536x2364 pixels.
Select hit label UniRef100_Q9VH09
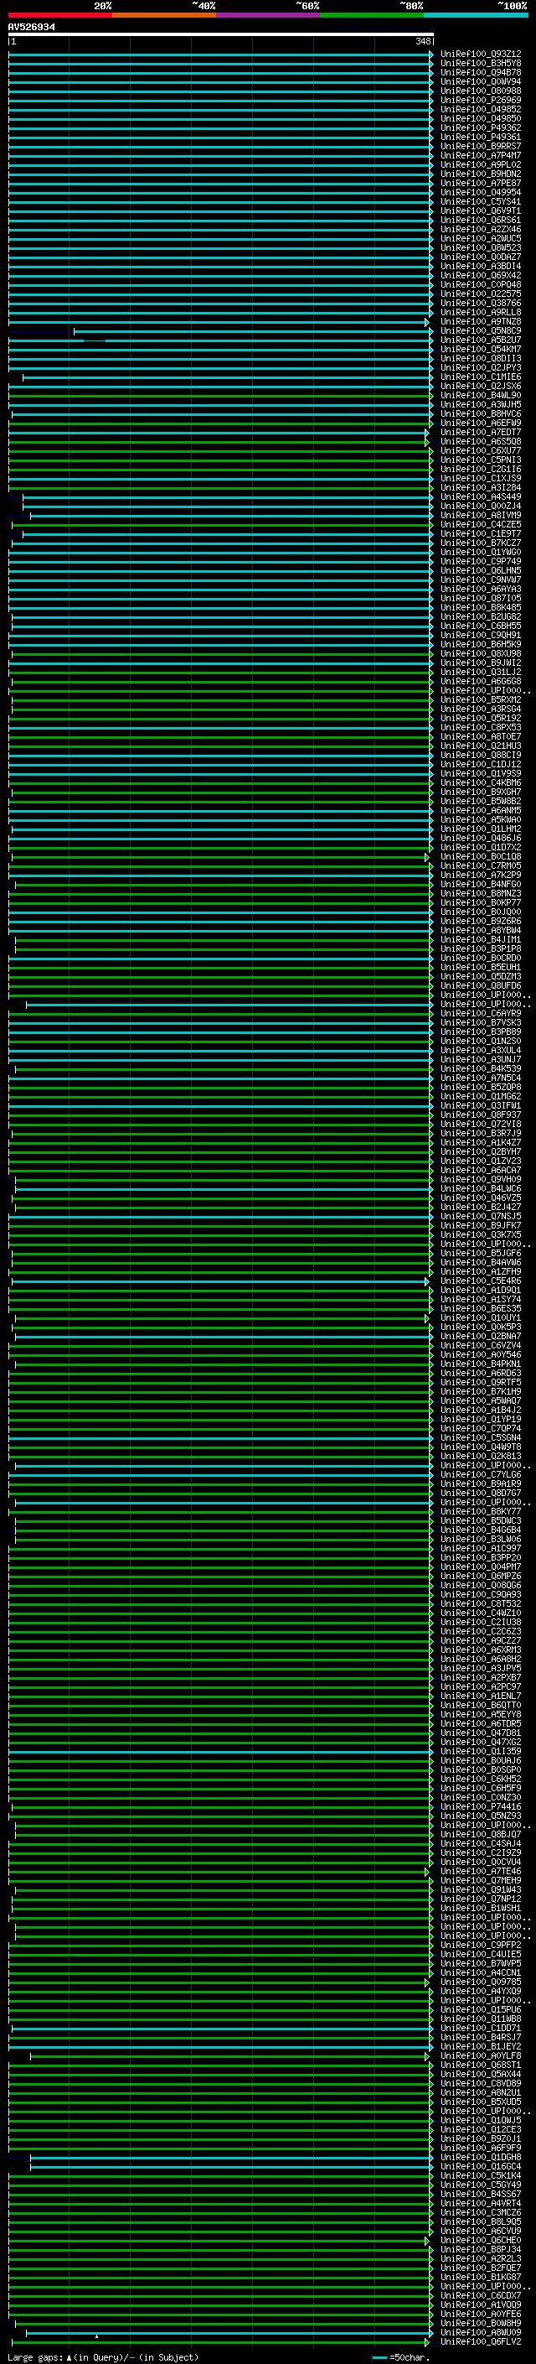pyautogui.click(x=481, y=1179)
